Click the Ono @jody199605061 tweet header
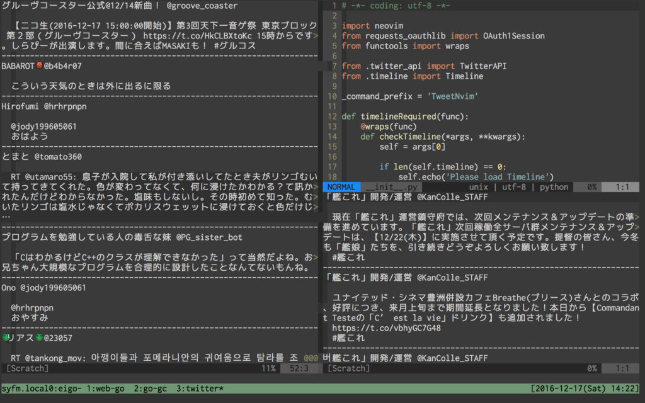Screen dimensions: 645x403 pyautogui.click(x=43, y=287)
